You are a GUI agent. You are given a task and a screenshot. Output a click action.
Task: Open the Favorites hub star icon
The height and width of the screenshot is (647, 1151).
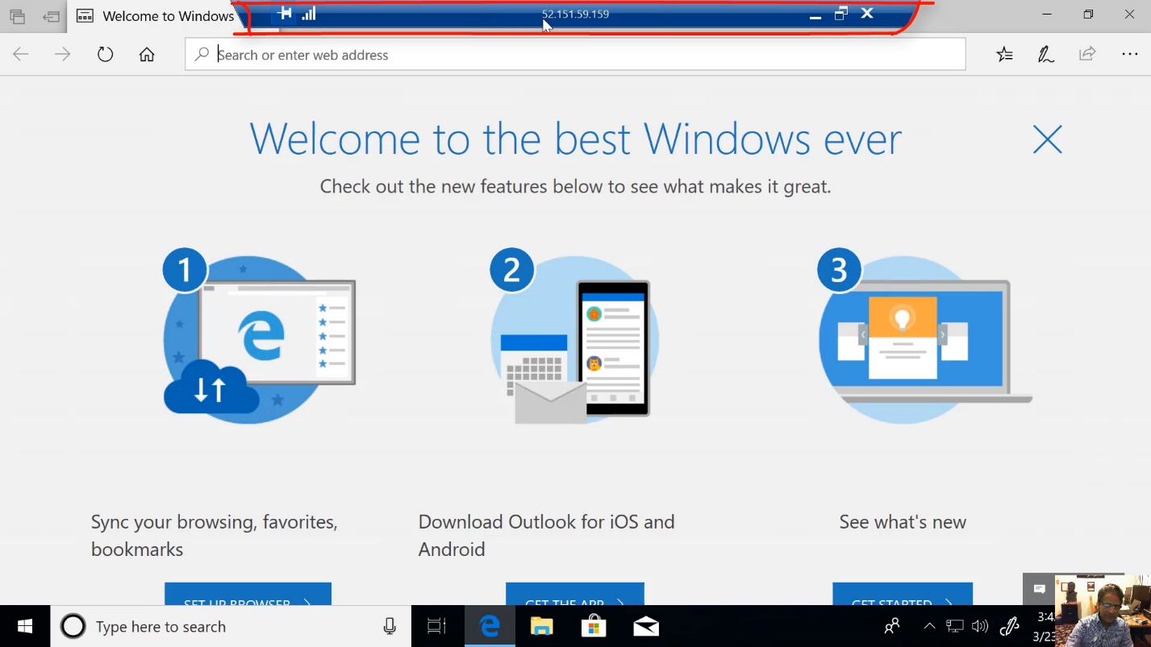(x=1004, y=55)
